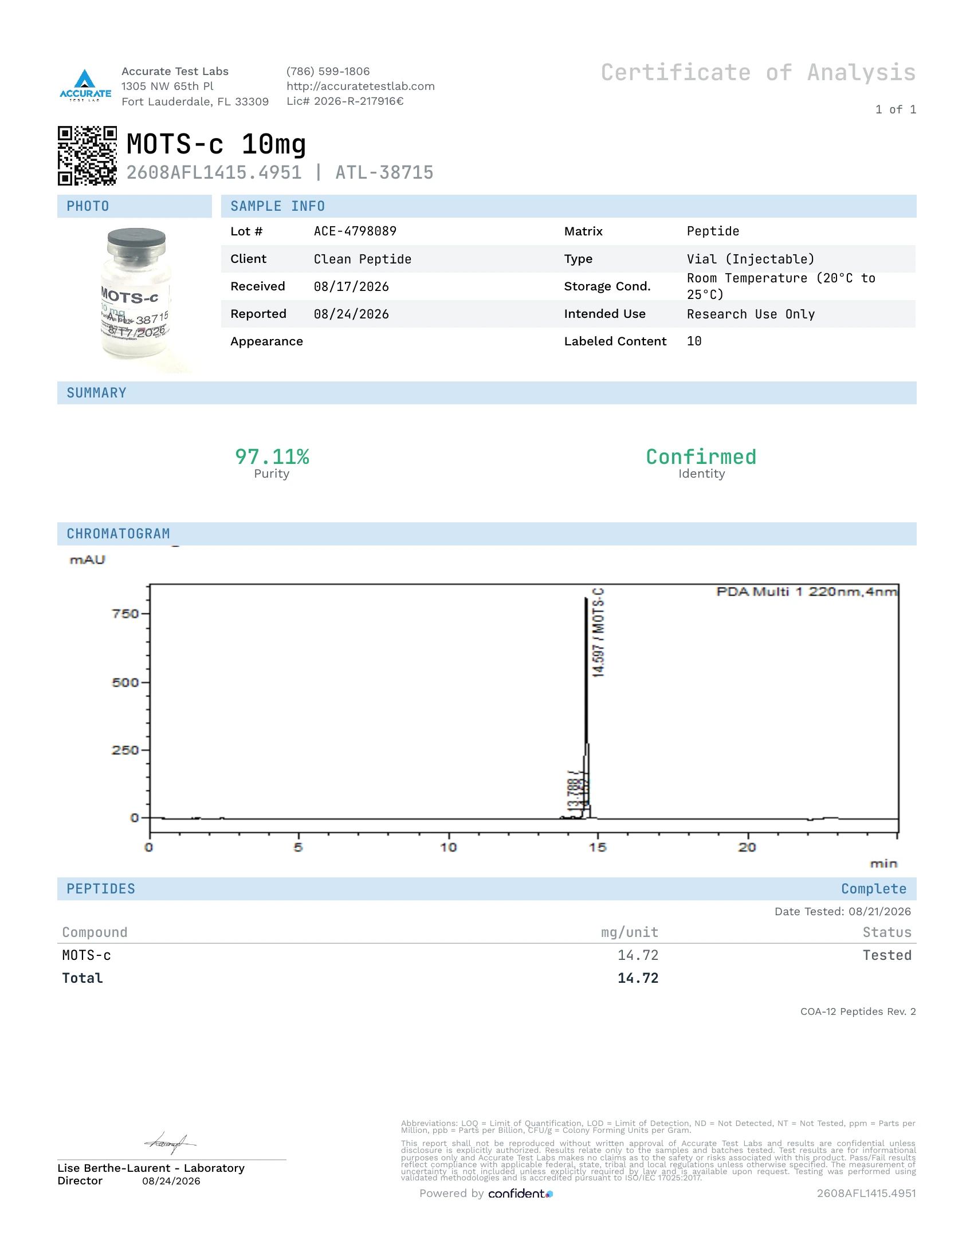
Task: Click the chromatogram peak label 14.597 / MOTS-C
Action: coord(598,632)
